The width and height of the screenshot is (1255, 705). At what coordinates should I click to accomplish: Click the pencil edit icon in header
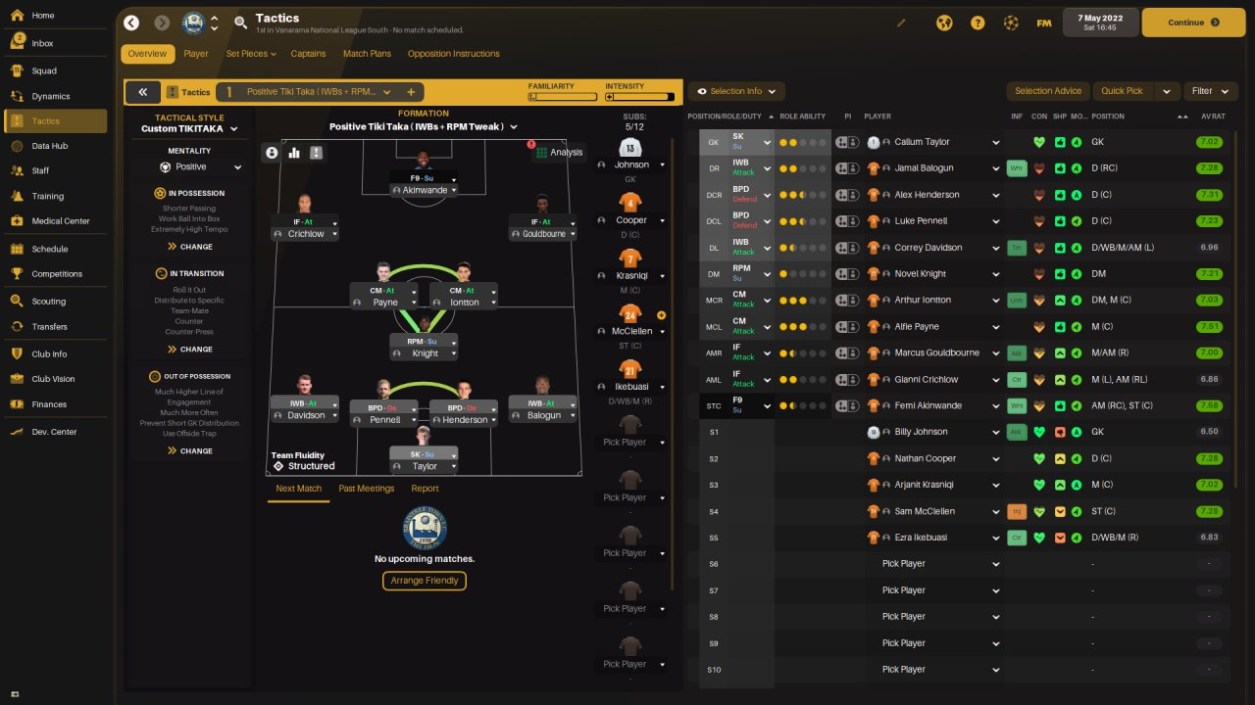tap(902, 23)
